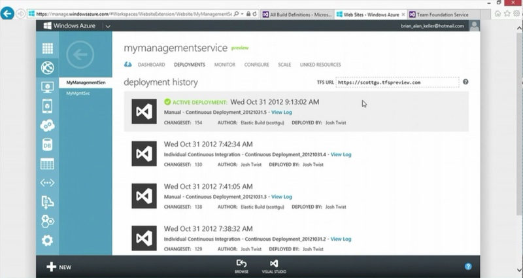Open the All Items grid icon in sidebar
This screenshot has width=523, height=278.
[x=47, y=48]
